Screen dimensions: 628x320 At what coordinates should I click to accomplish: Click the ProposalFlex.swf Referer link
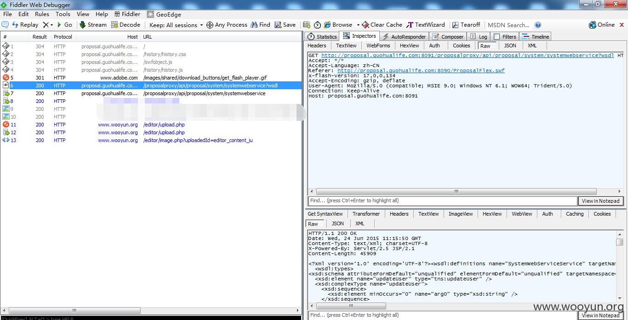point(421,70)
